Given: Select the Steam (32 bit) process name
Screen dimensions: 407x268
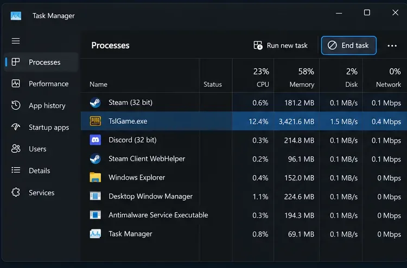Looking at the screenshot, I should pyautogui.click(x=130, y=103).
